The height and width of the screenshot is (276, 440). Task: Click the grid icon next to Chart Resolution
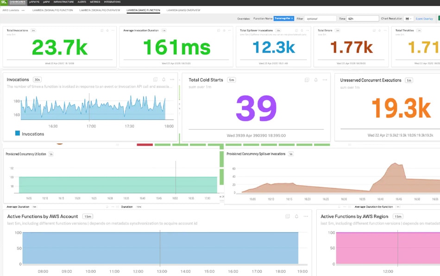click(407, 18)
